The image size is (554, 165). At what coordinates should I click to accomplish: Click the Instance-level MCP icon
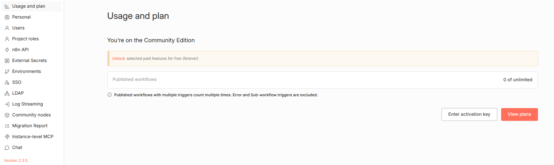[x=7, y=137]
